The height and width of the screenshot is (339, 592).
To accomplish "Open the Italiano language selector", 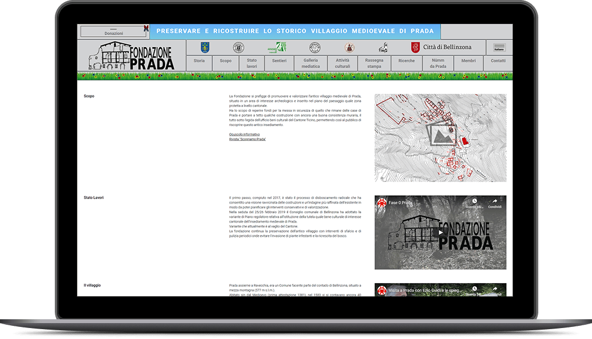I will pos(499,48).
